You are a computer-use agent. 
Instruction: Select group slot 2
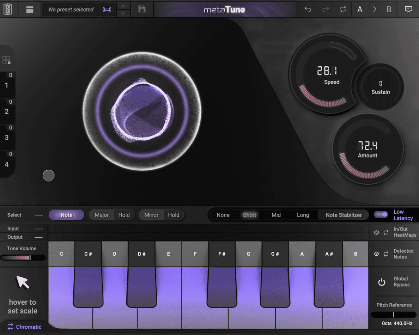(x=7, y=111)
